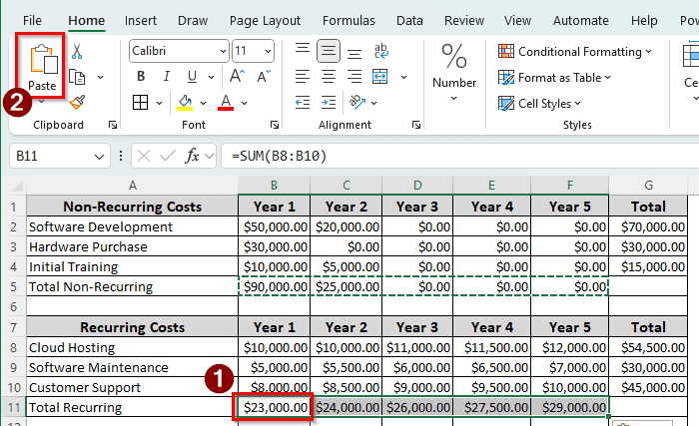Click the Copy icon

pyautogui.click(x=77, y=77)
